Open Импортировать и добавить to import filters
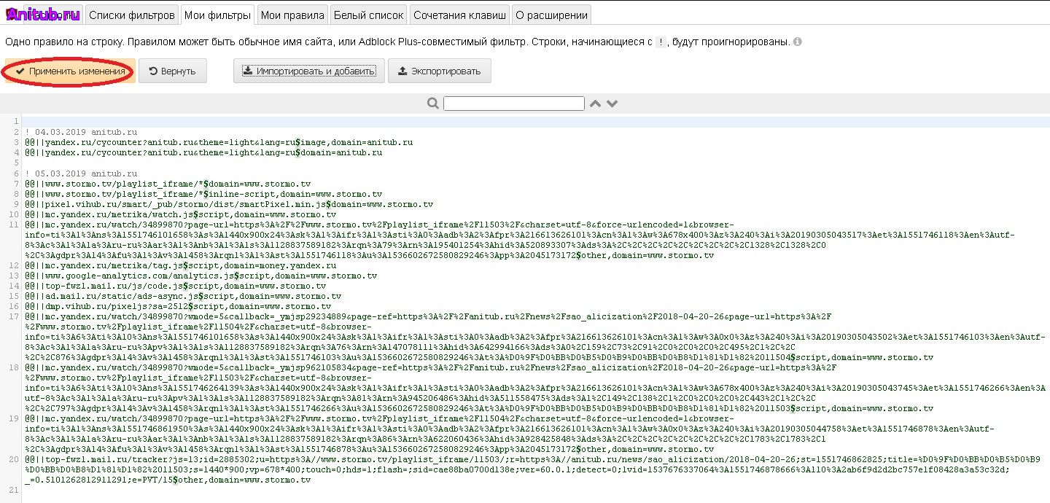Image resolution: width=1050 pixels, height=503 pixels. [x=308, y=71]
